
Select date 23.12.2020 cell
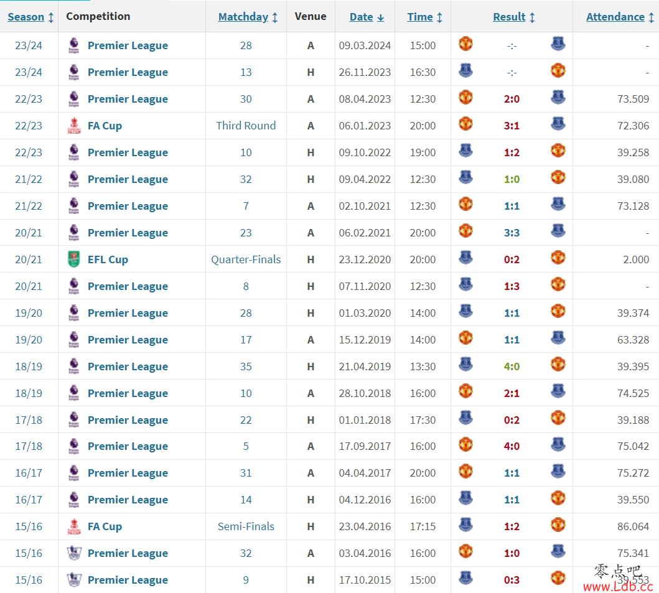pyautogui.click(x=365, y=259)
